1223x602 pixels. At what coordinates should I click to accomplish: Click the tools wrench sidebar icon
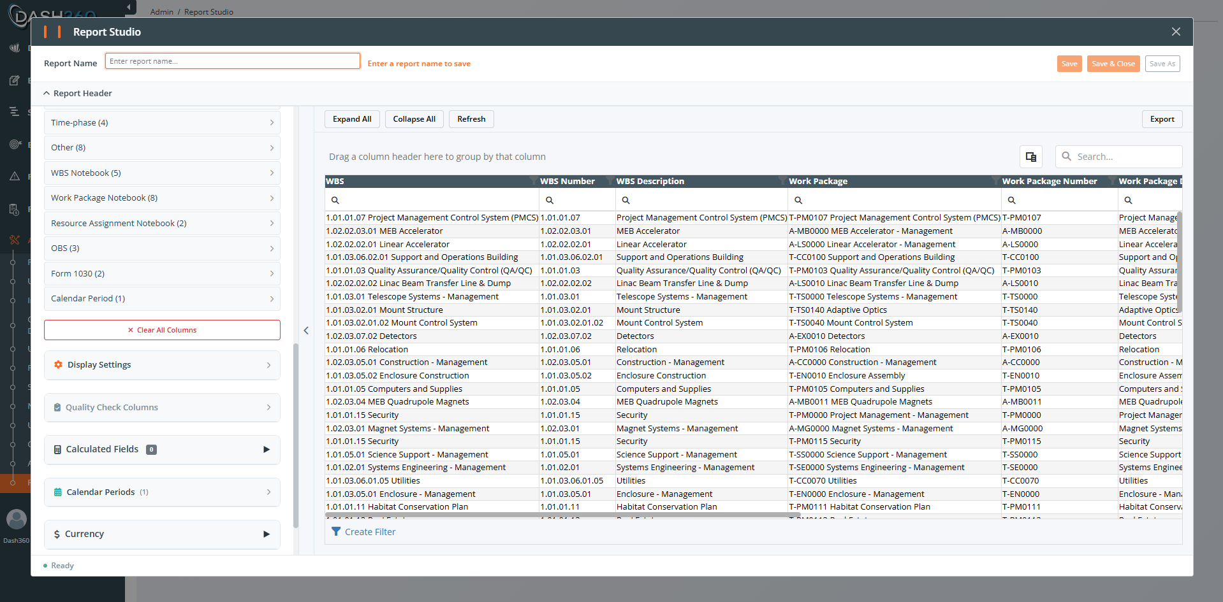(x=15, y=240)
